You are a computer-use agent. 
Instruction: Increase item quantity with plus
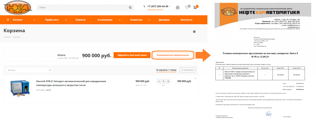[x=168, y=81]
